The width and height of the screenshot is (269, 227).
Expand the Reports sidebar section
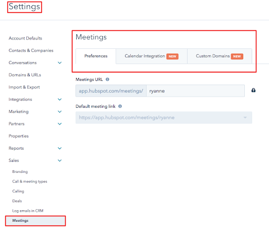click(60, 148)
